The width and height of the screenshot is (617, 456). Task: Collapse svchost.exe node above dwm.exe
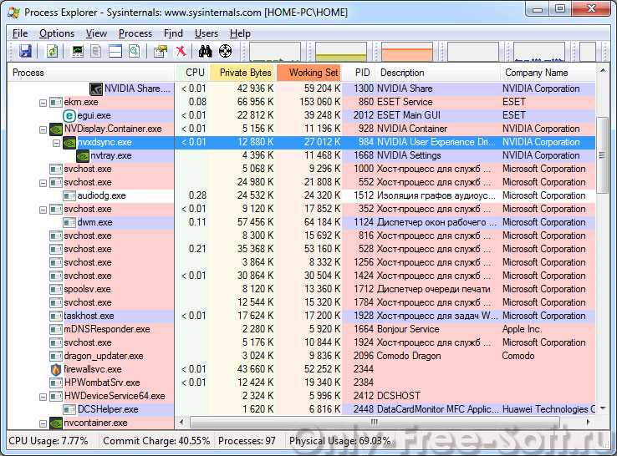(43, 210)
